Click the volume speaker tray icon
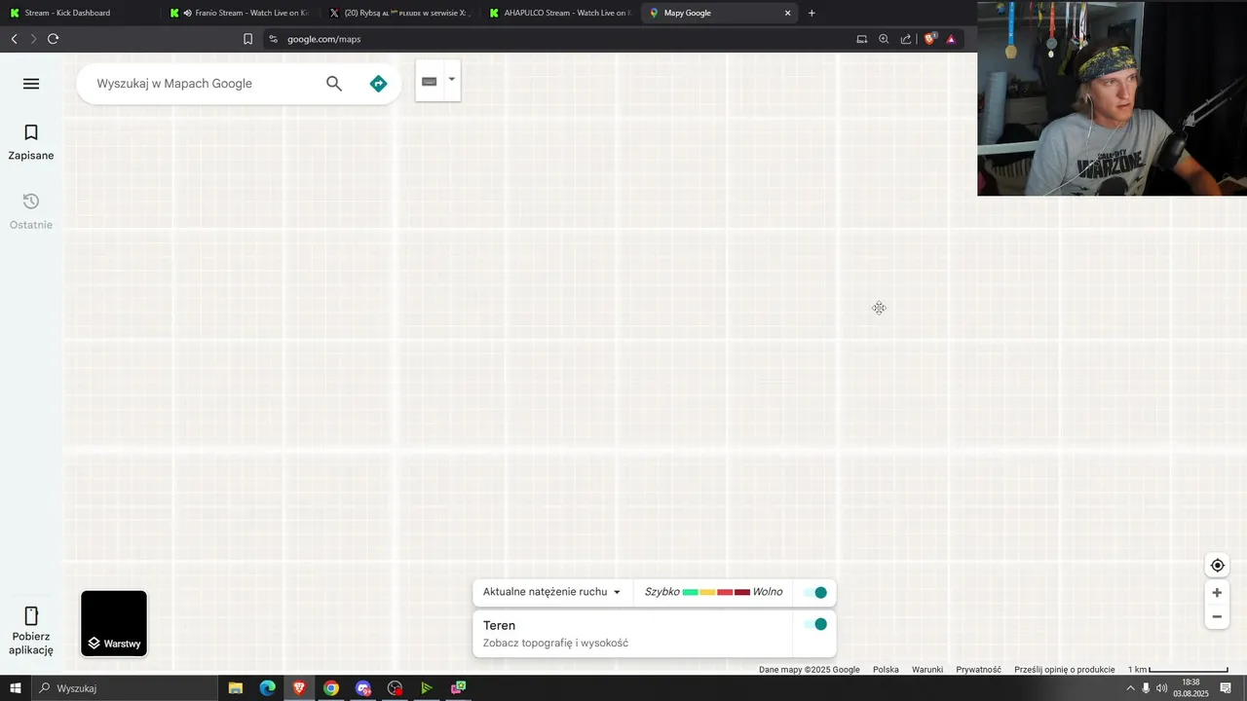 click(x=1161, y=688)
